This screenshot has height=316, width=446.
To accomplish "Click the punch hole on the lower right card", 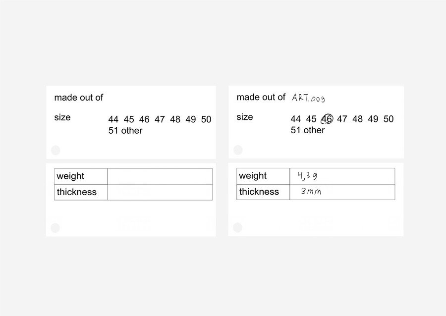I will pyautogui.click(x=238, y=227).
